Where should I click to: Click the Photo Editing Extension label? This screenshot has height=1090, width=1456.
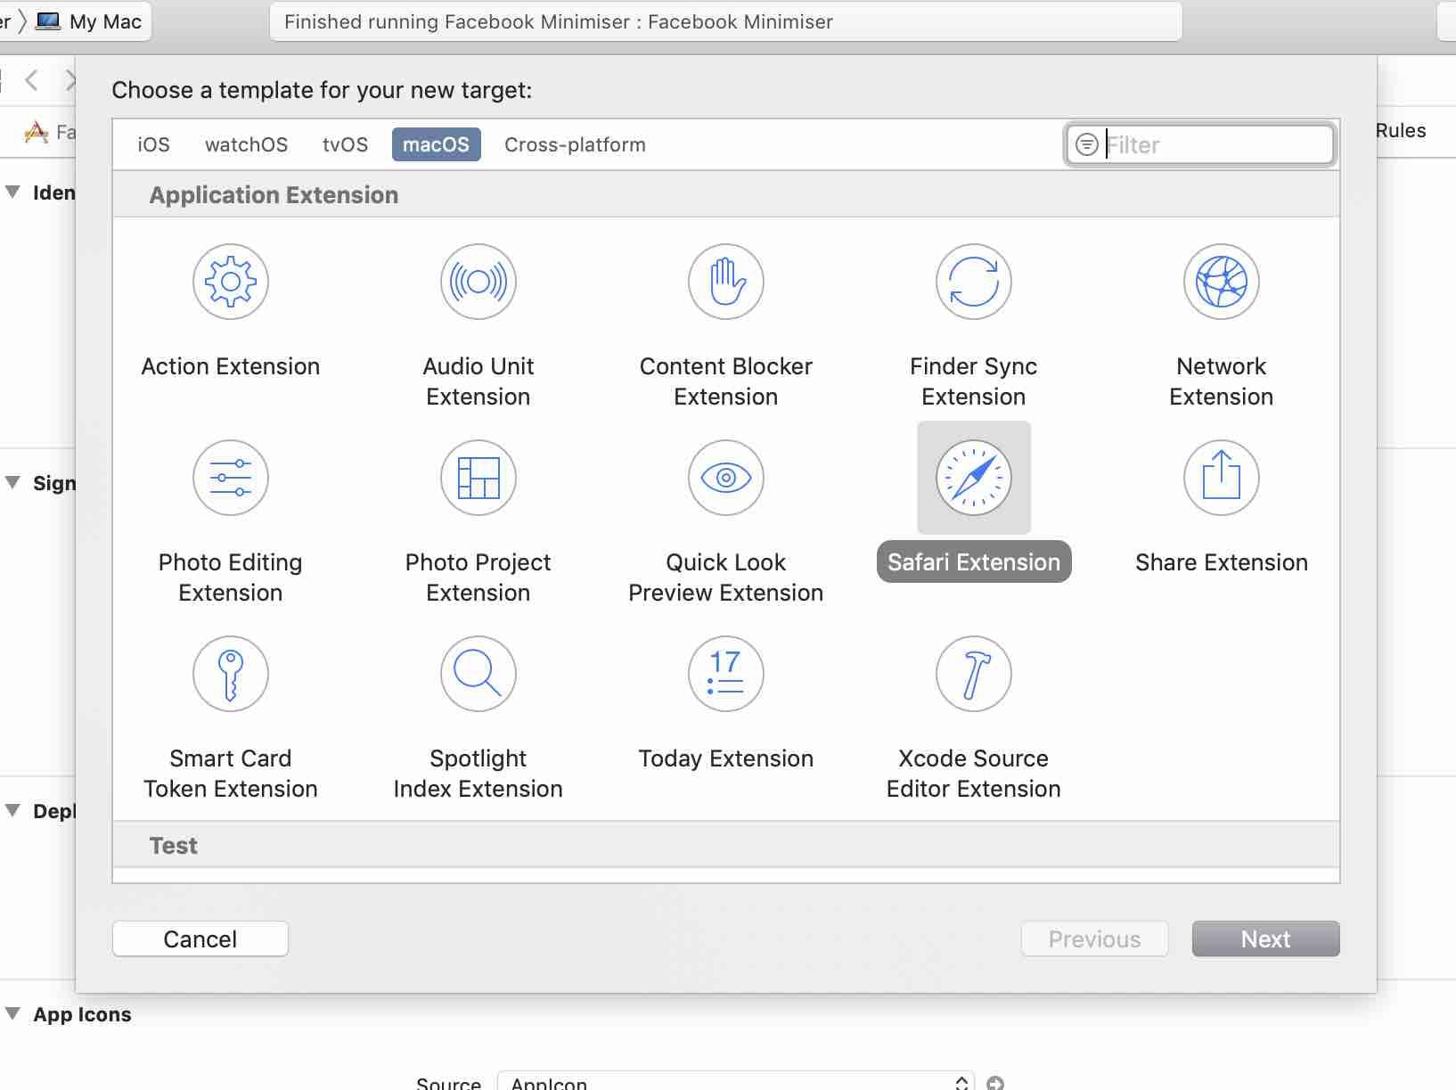pyautogui.click(x=231, y=578)
